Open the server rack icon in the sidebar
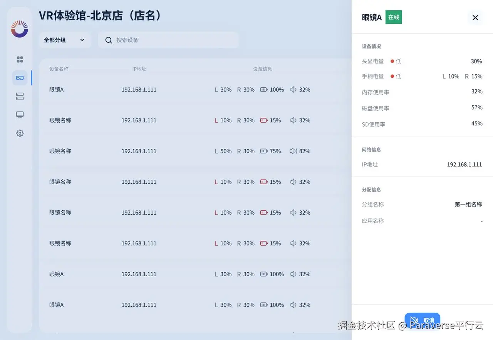Screen dimensions: 493x340 point(20,96)
